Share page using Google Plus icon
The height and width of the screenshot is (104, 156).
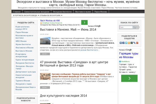[137, 43]
